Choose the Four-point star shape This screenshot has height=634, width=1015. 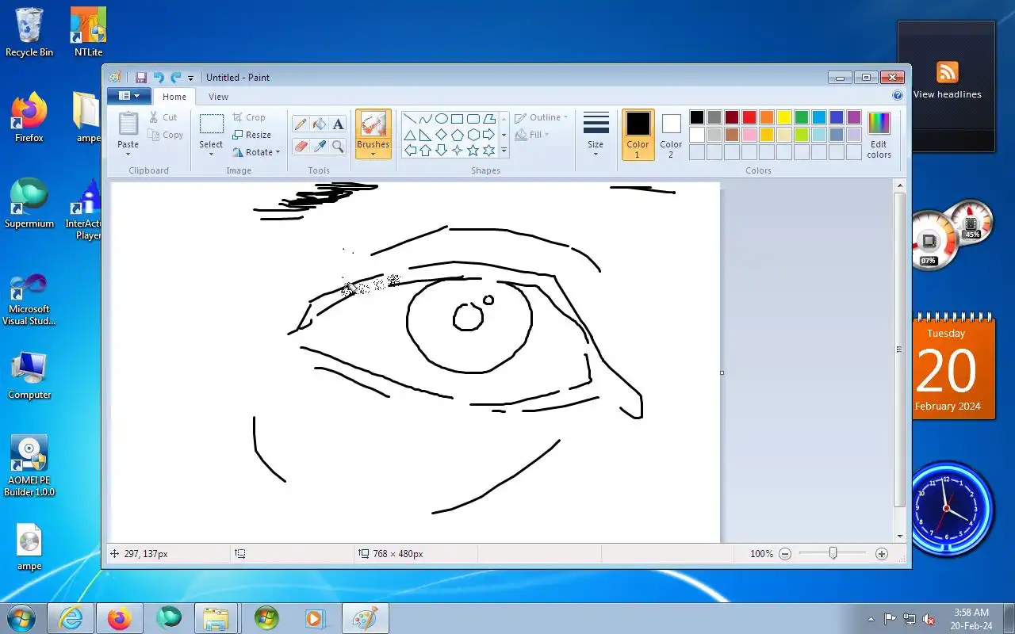(x=458, y=150)
